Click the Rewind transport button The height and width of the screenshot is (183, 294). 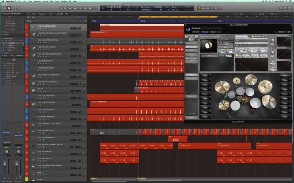click(70, 8)
